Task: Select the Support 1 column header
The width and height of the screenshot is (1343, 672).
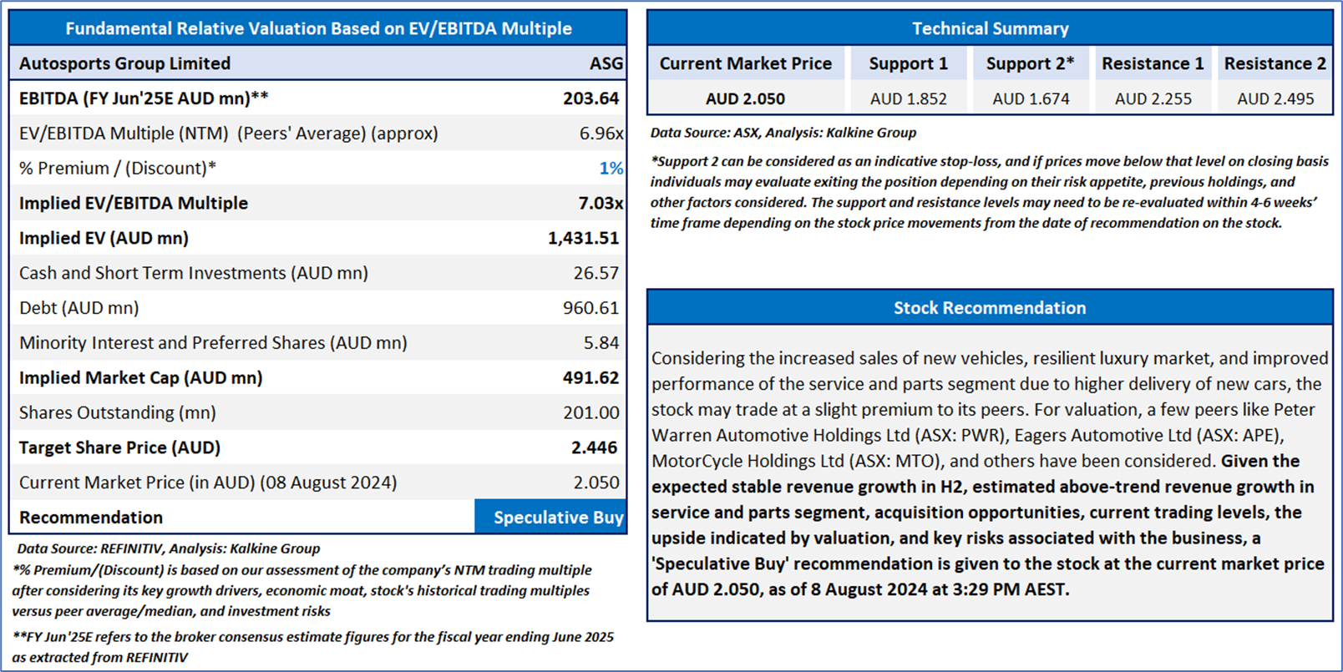Action: (x=909, y=63)
